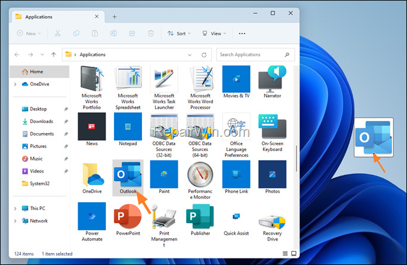Image resolution: width=407 pixels, height=265 pixels.
Task: Select Microsoft Works Word Processor icon
Action: (x=200, y=79)
